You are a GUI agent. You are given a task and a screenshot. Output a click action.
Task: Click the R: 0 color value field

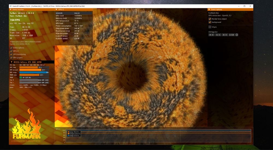pos(211,35)
